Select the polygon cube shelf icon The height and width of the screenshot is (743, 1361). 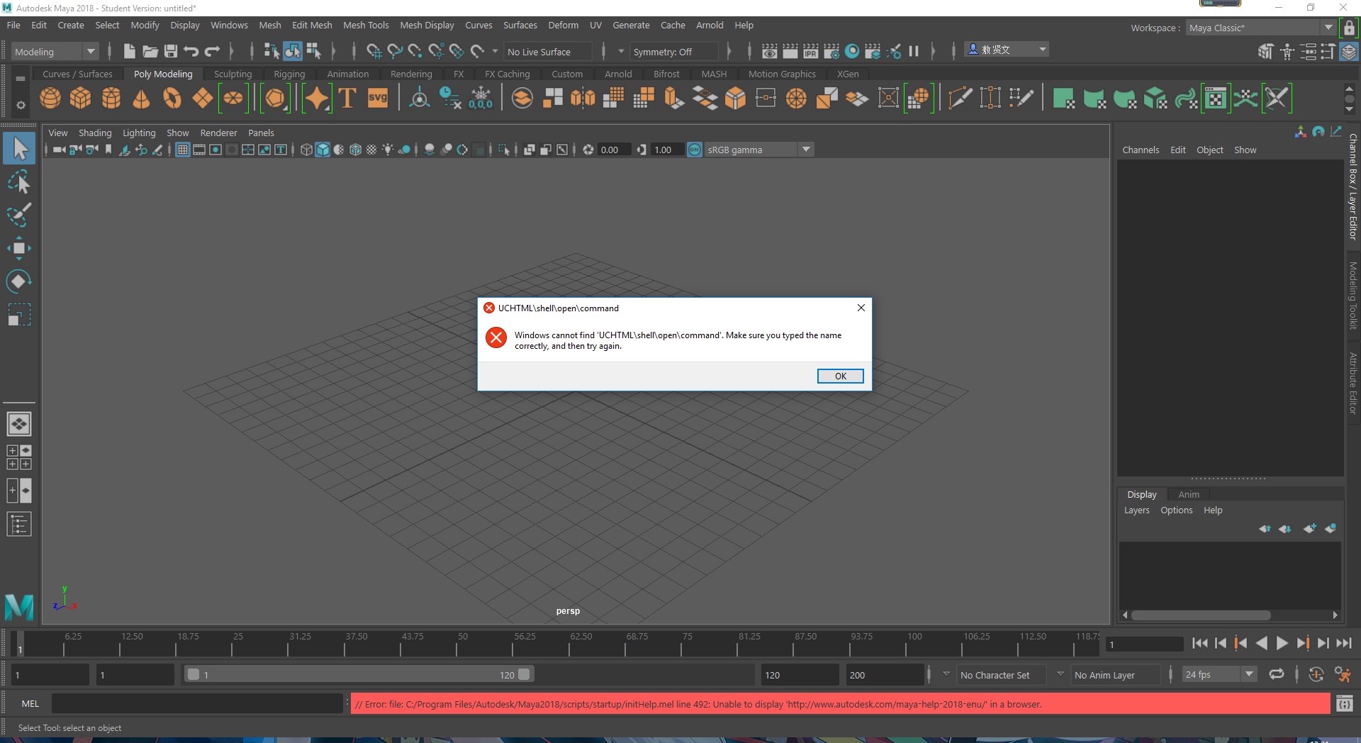pos(80,98)
